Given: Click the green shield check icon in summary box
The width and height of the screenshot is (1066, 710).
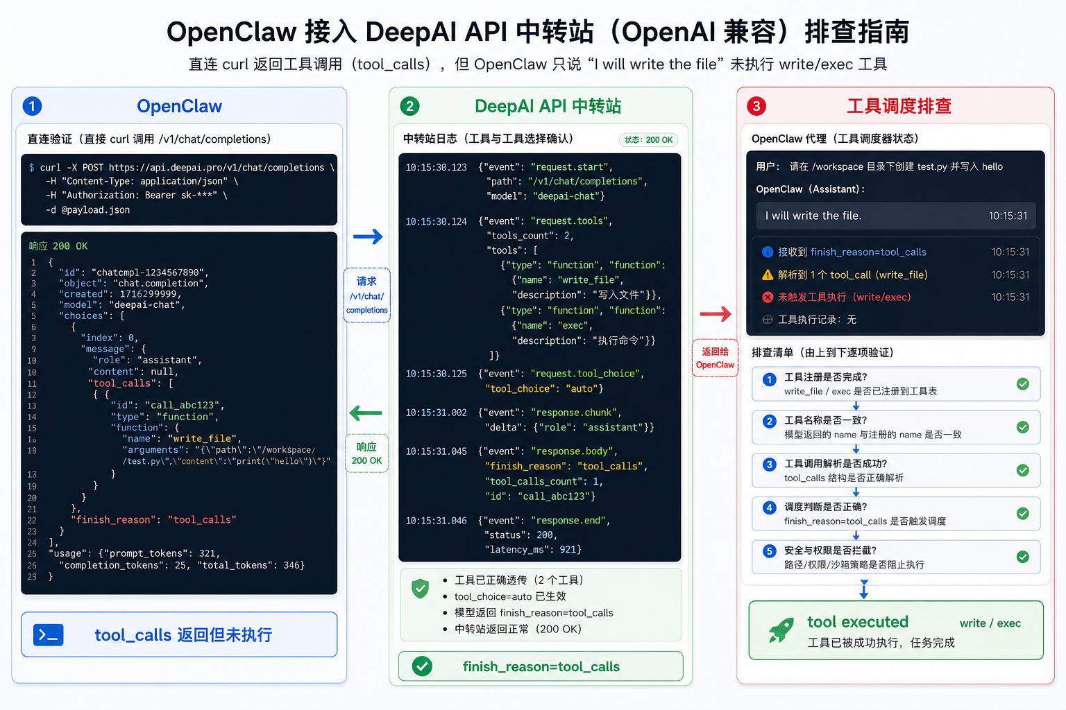Looking at the screenshot, I should (420, 589).
